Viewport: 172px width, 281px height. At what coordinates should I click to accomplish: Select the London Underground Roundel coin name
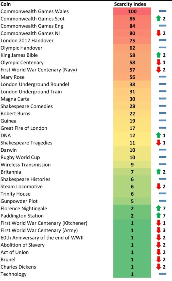click(x=35, y=84)
